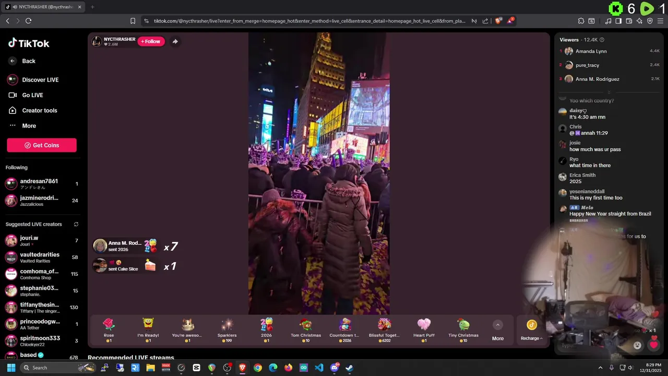
Task: Open tiffanythesin... suggested live
Action: coord(42,307)
